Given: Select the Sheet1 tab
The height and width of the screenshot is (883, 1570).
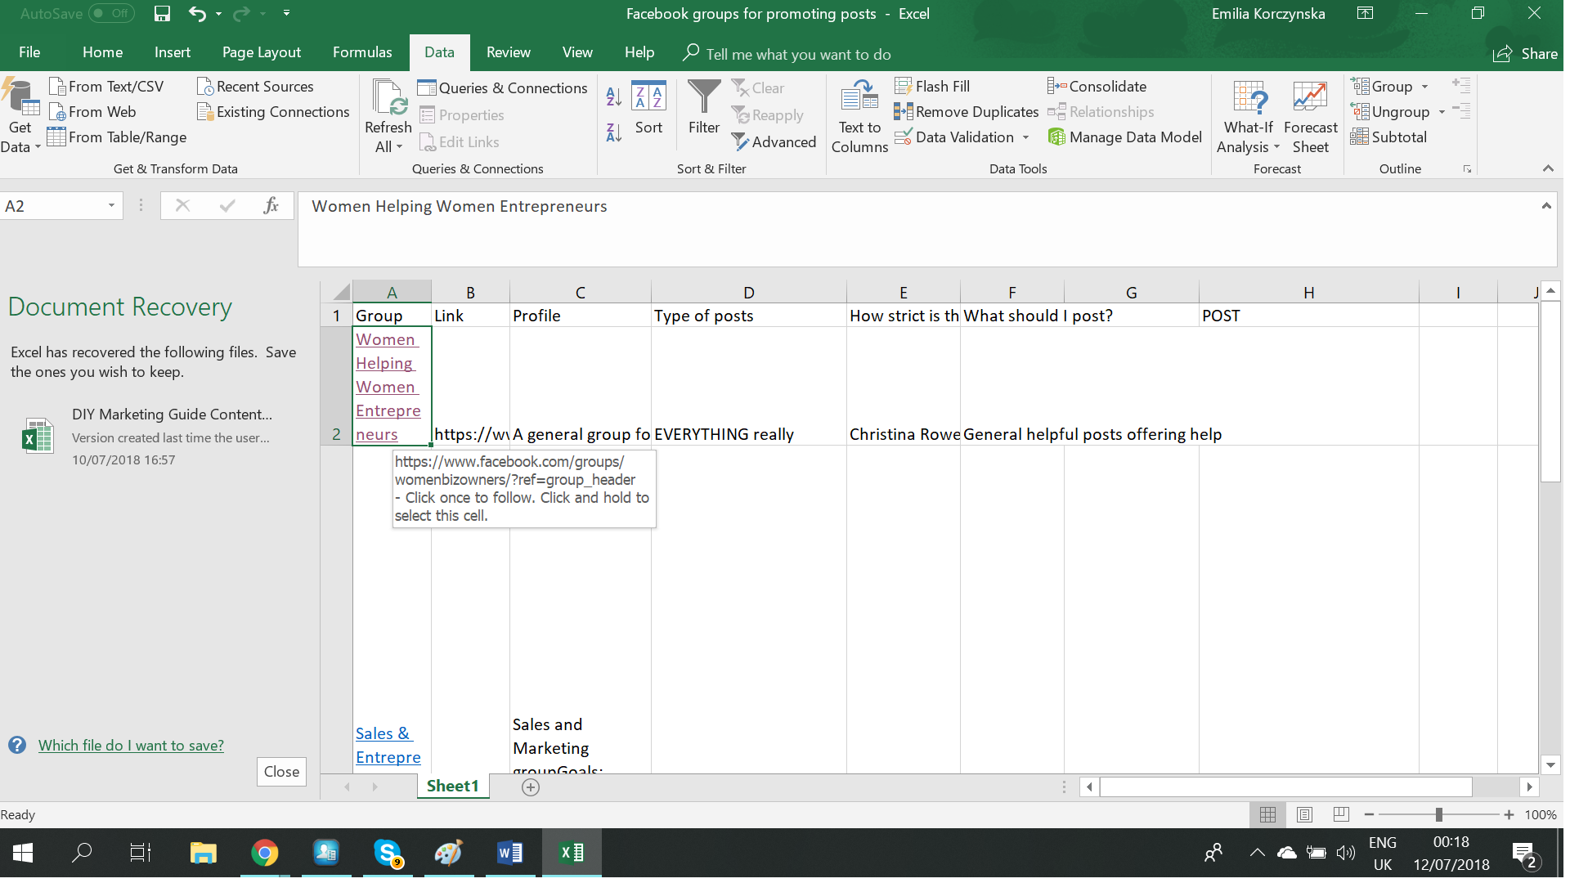Looking at the screenshot, I should pyautogui.click(x=452, y=787).
